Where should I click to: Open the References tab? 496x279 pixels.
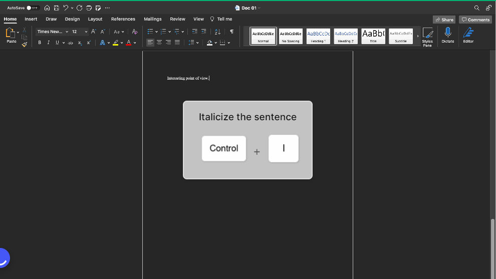123,19
